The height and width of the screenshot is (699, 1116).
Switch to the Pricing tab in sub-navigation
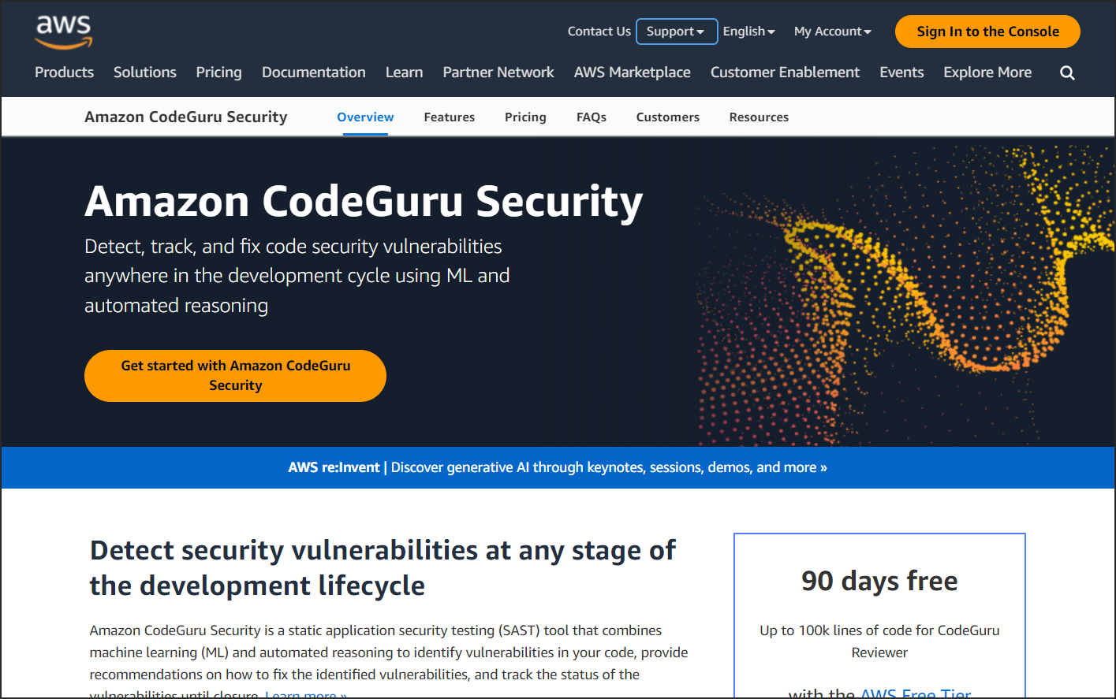coord(525,117)
